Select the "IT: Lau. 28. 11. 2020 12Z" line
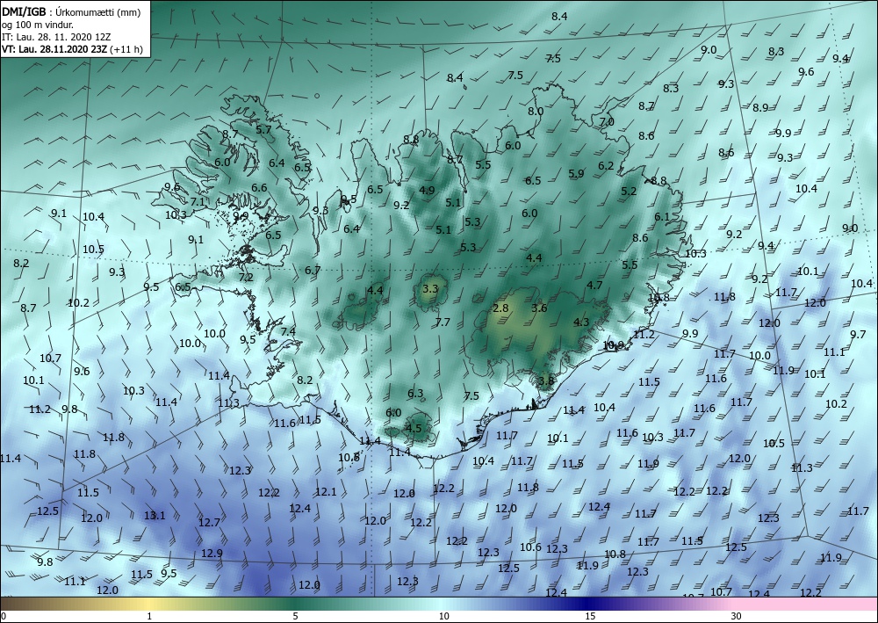Image resolution: width=878 pixels, height=623 pixels. tap(56, 37)
